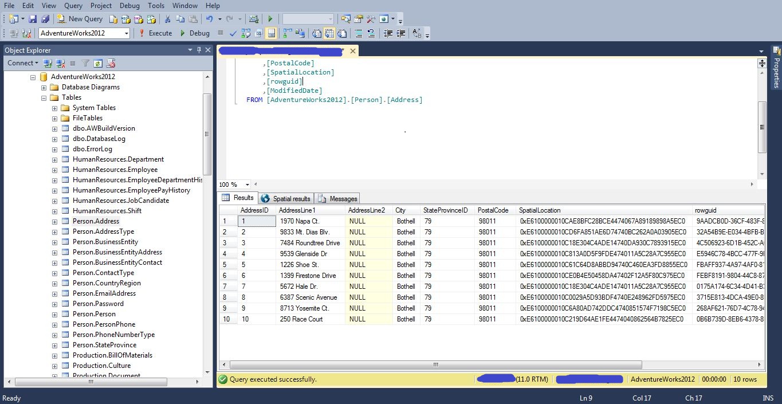782x404 pixels.
Task: Click the Parse query checkmark icon
Action: pos(233,33)
